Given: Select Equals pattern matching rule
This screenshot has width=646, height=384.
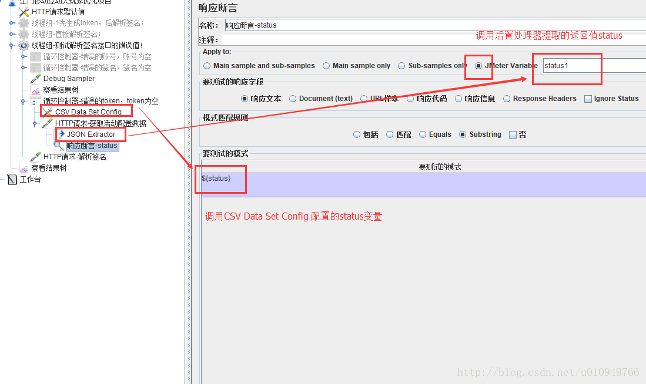Looking at the screenshot, I should (x=423, y=134).
